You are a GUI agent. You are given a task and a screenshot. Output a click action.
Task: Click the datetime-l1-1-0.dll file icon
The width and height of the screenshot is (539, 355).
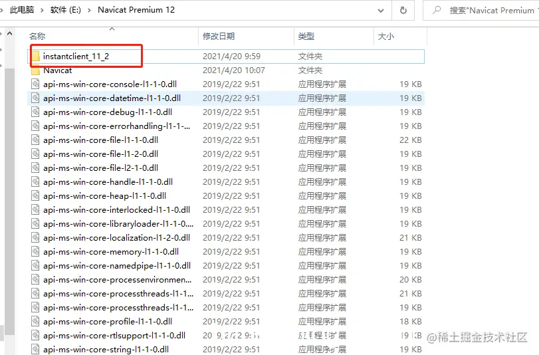(35, 98)
